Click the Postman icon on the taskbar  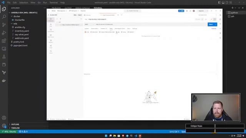140,136
